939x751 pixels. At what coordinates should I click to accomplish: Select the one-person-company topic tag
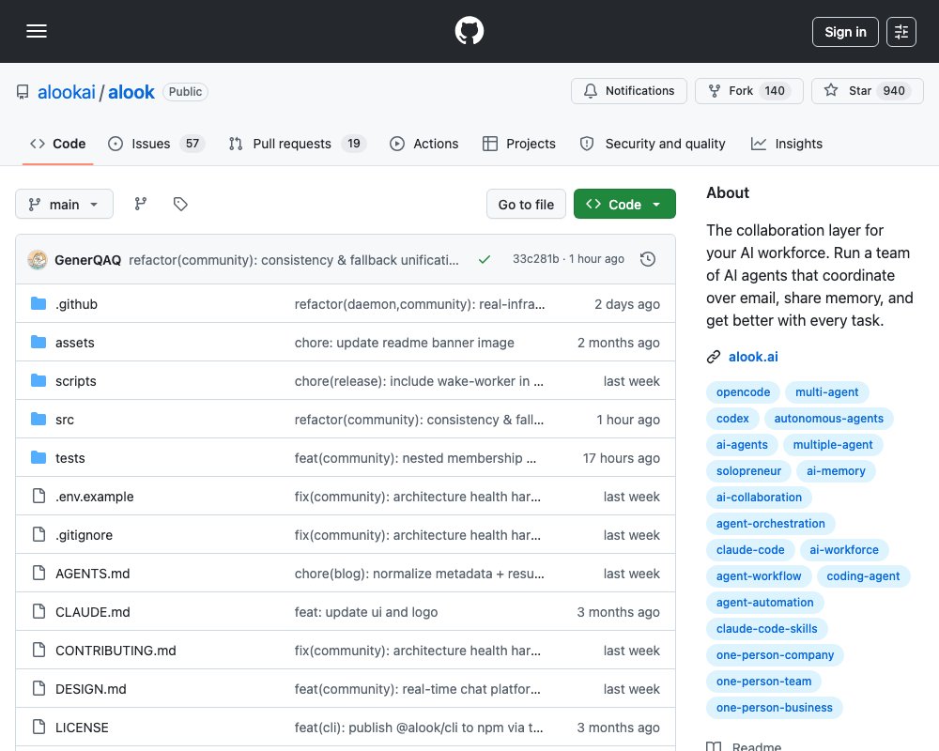coord(775,655)
